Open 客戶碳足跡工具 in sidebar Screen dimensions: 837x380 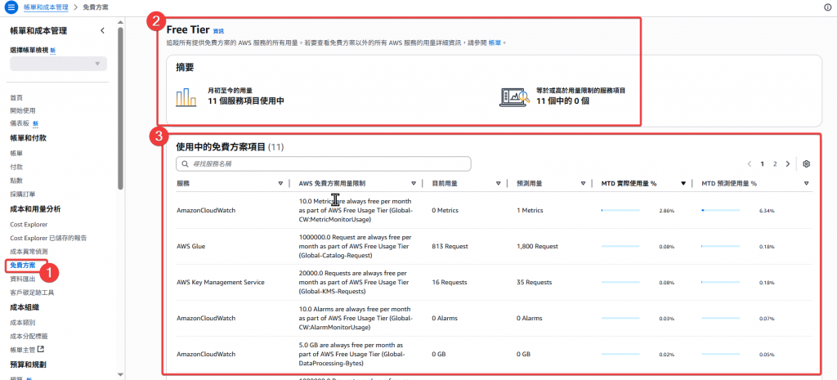click(x=32, y=293)
